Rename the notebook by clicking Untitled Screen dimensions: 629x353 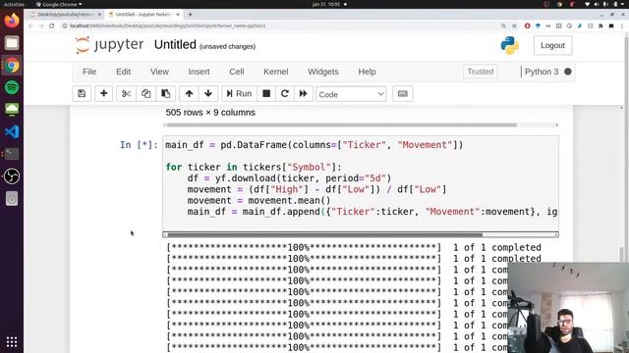175,45
